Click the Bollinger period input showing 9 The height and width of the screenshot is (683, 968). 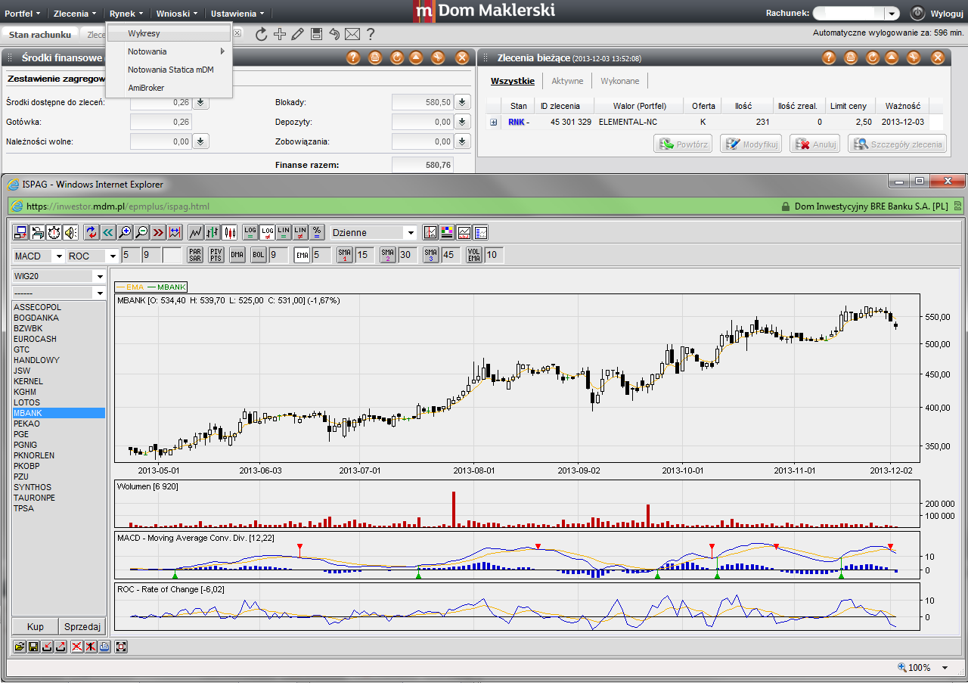pos(278,255)
